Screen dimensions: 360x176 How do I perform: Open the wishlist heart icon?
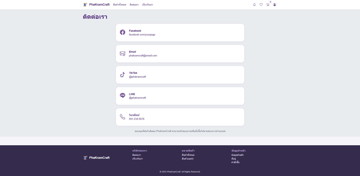[261, 5]
